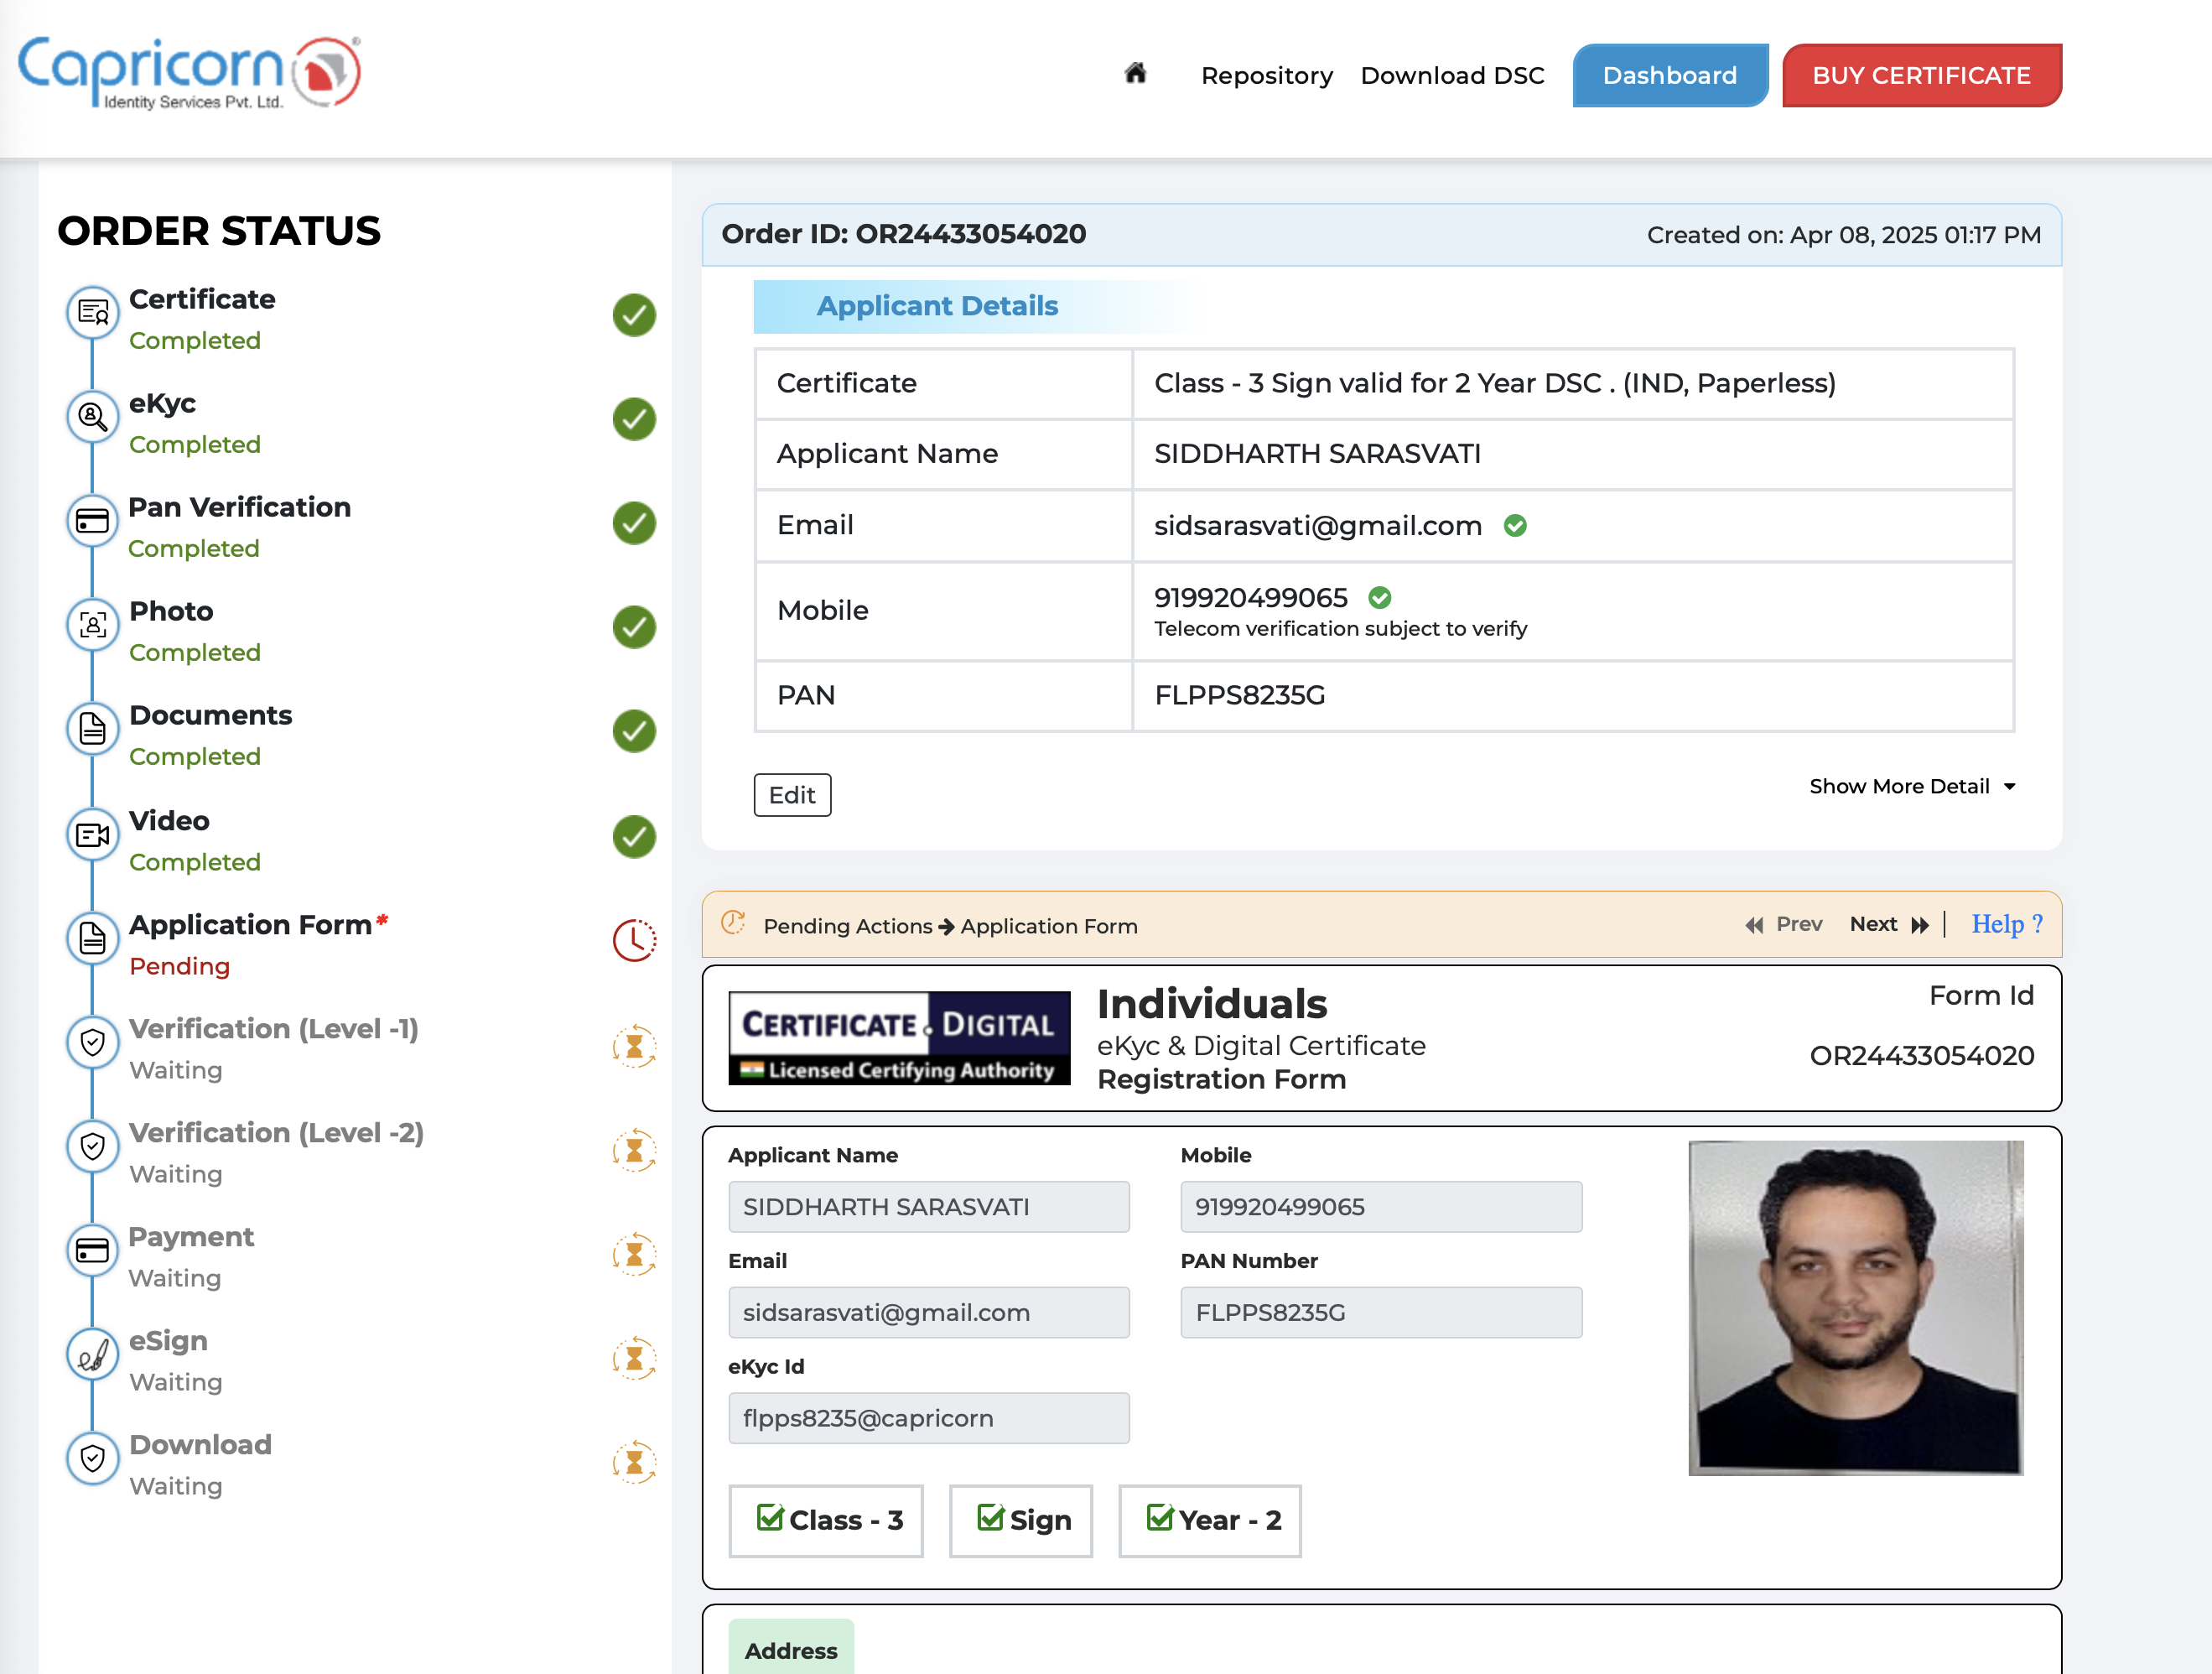Click the home icon in the navbar

coord(1134,74)
